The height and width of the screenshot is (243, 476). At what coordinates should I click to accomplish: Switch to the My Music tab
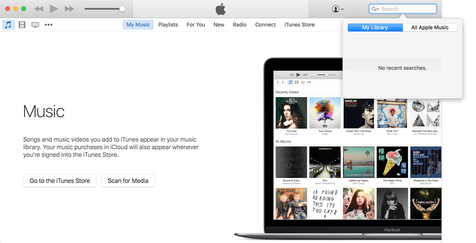coord(138,24)
